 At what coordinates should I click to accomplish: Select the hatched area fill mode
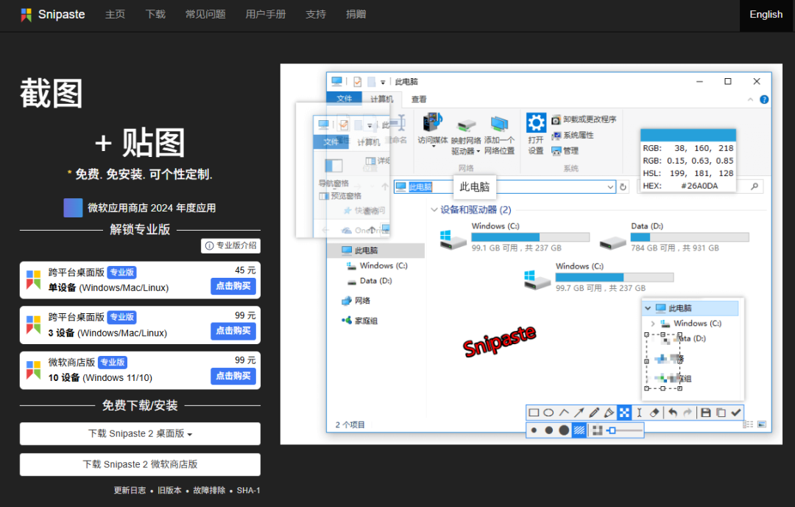[579, 430]
